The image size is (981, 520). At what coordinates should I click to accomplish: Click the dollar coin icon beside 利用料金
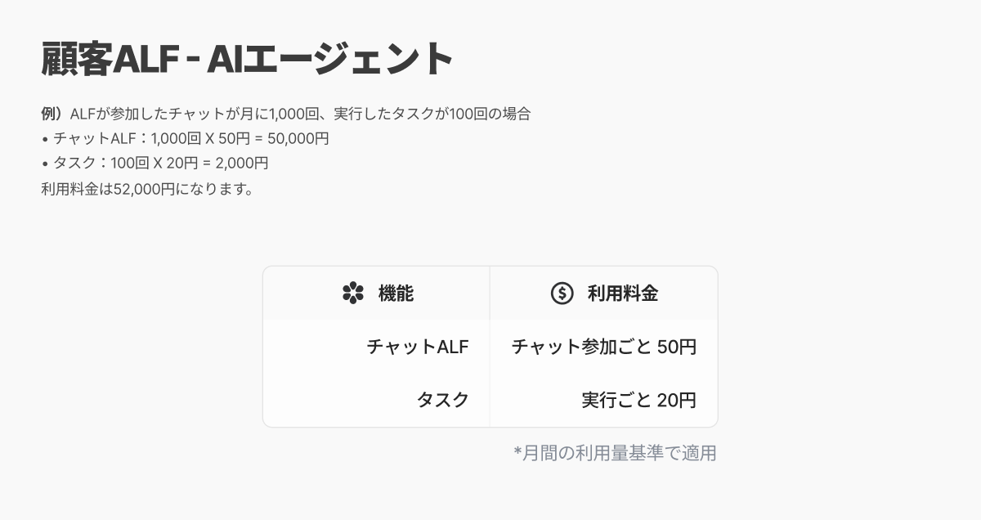coord(562,293)
